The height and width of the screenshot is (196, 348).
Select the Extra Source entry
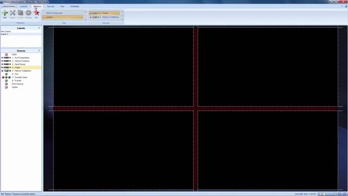pyautogui.click(x=21, y=84)
